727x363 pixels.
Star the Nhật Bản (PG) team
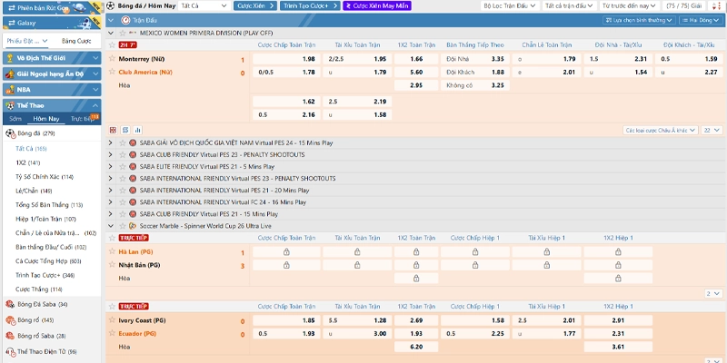112,264
